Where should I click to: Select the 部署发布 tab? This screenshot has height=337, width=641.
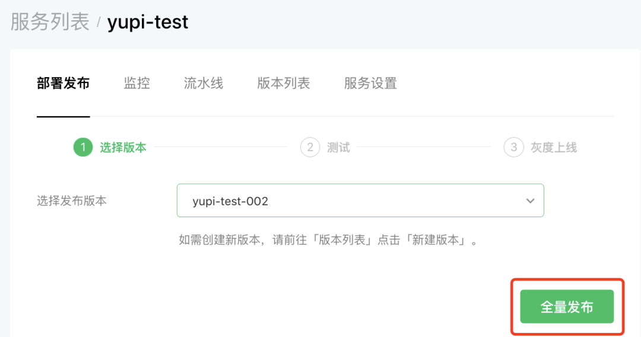tap(63, 83)
